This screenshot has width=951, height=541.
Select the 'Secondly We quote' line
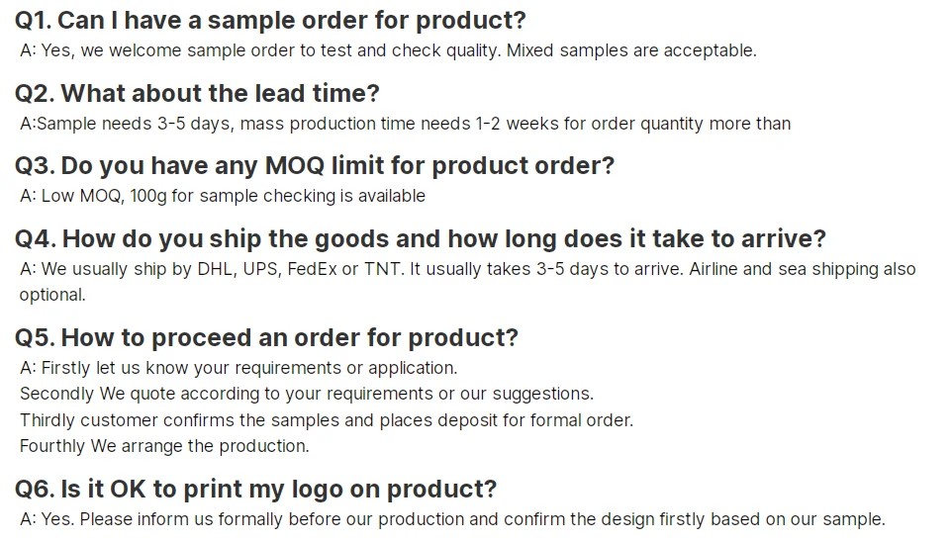(x=307, y=394)
